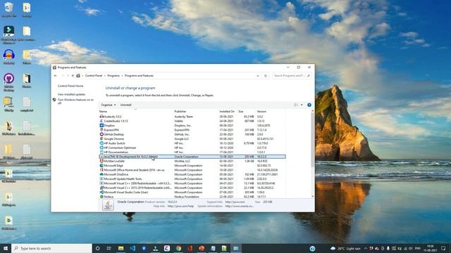Focus the Search Programs and Features box

coord(291,76)
